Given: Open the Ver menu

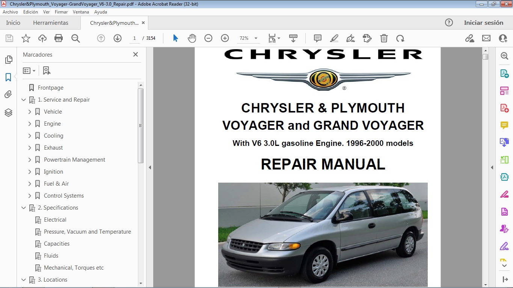Looking at the screenshot, I should click(x=46, y=12).
